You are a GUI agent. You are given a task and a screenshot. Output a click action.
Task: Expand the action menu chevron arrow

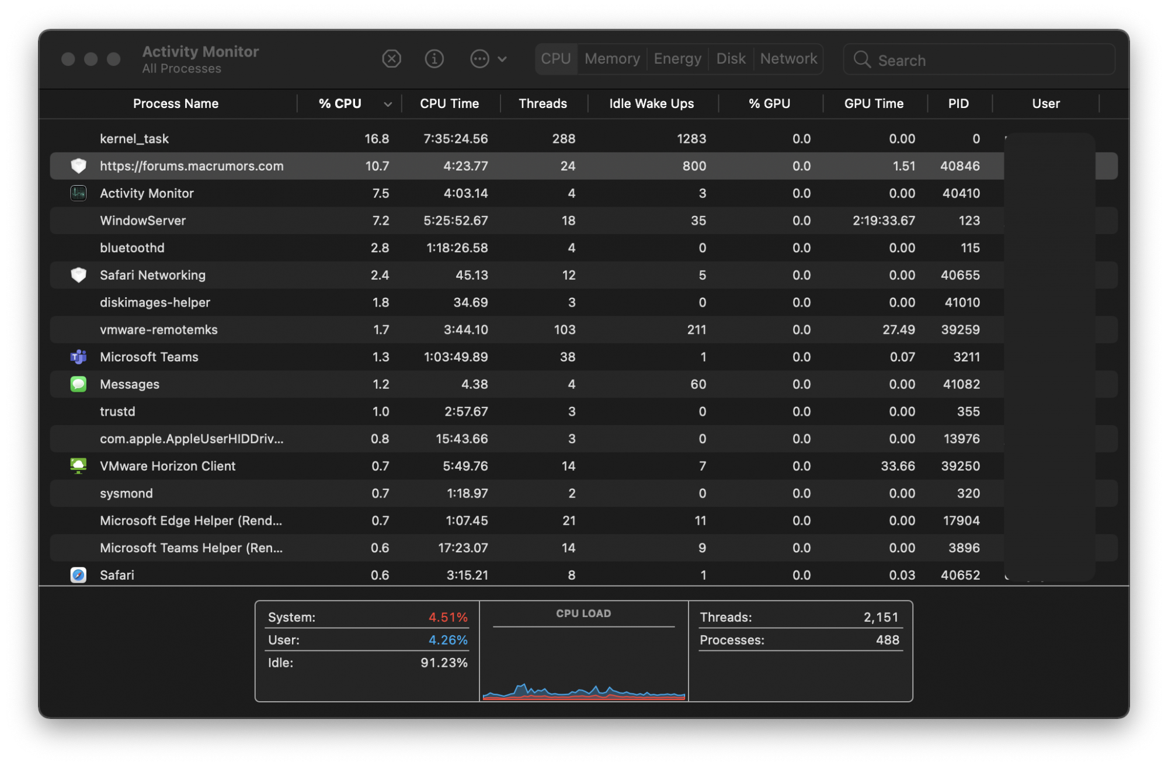pyautogui.click(x=502, y=59)
